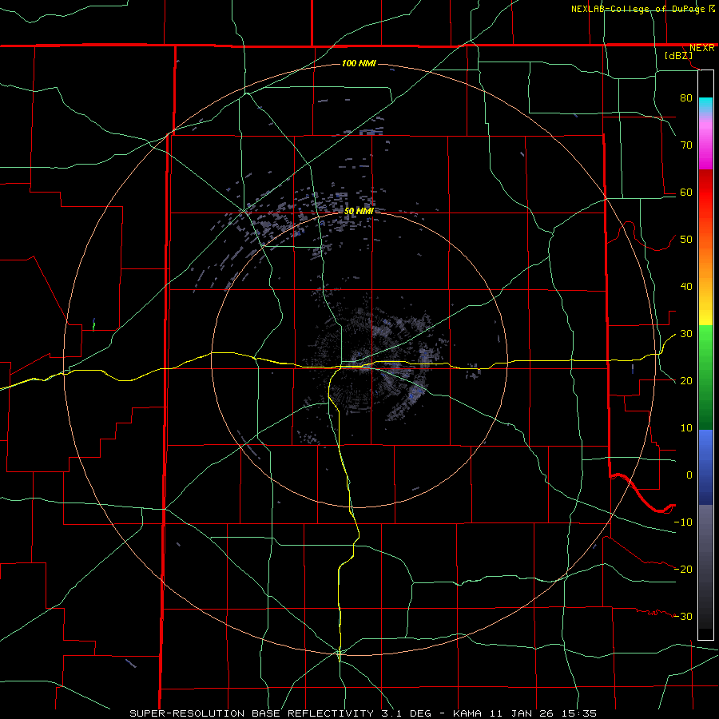This screenshot has height=719, width=719.
Task: Click the cyan top segment of color bar
Action: coord(705,105)
